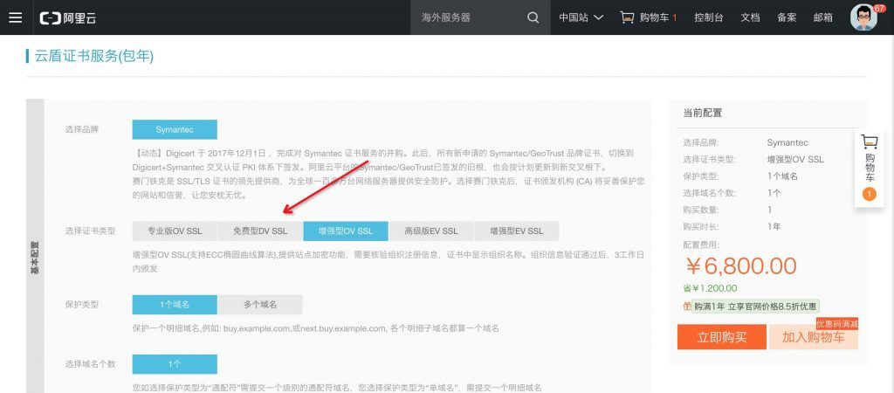
Task: Click the 优惠码满减 coupon tag
Action: pos(837,324)
